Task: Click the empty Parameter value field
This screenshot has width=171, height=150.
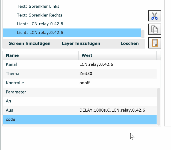Action: (117, 92)
